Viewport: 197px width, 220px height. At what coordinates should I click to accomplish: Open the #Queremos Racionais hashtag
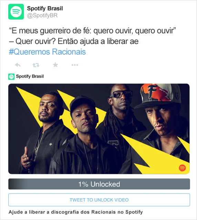(x=47, y=52)
